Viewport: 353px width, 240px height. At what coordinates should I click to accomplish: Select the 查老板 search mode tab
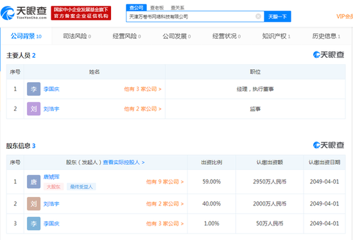point(157,8)
